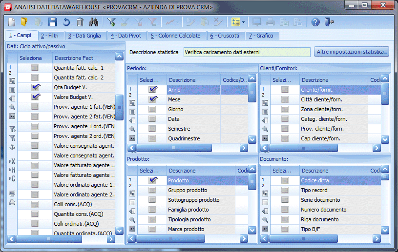The image size is (398, 252).
Task: Click Altre impostazioni statistica button
Action: [352, 52]
